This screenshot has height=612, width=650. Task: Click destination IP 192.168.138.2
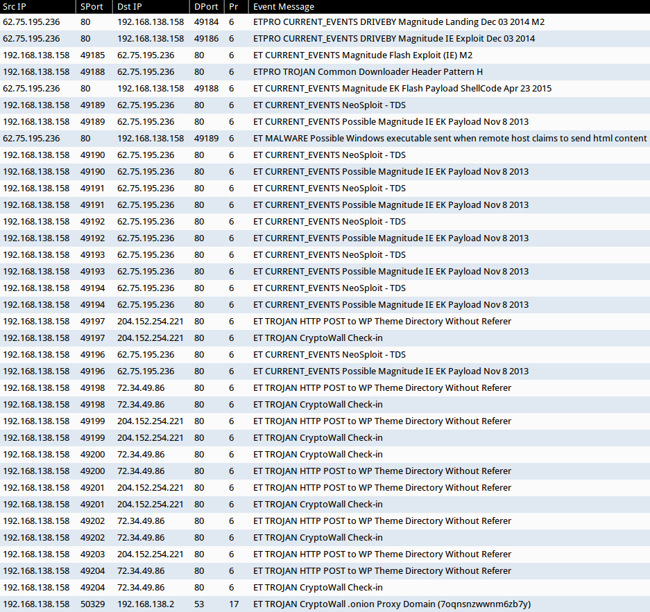[146, 604]
